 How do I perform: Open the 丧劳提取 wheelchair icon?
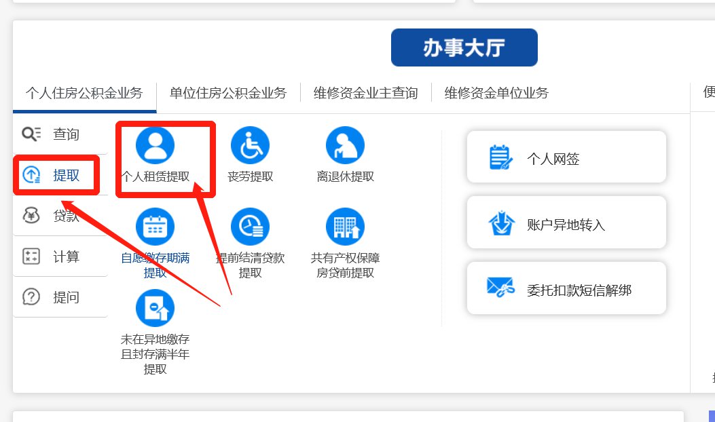pos(250,145)
